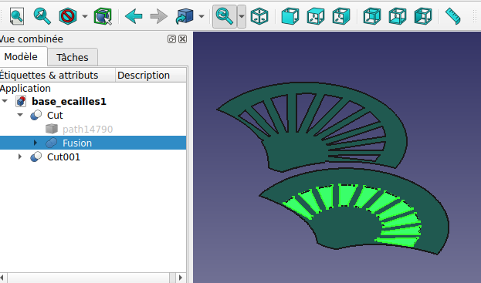Switch to Tâches tab
The height and width of the screenshot is (283, 481).
tap(73, 57)
